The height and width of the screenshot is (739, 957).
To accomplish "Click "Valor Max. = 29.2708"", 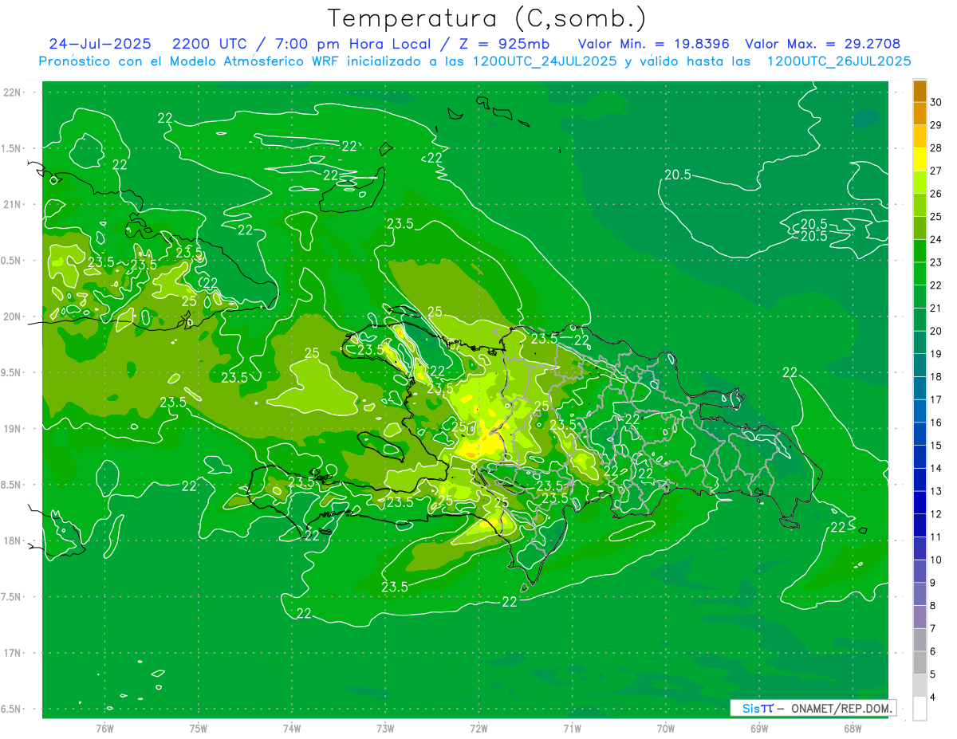I will coord(823,44).
